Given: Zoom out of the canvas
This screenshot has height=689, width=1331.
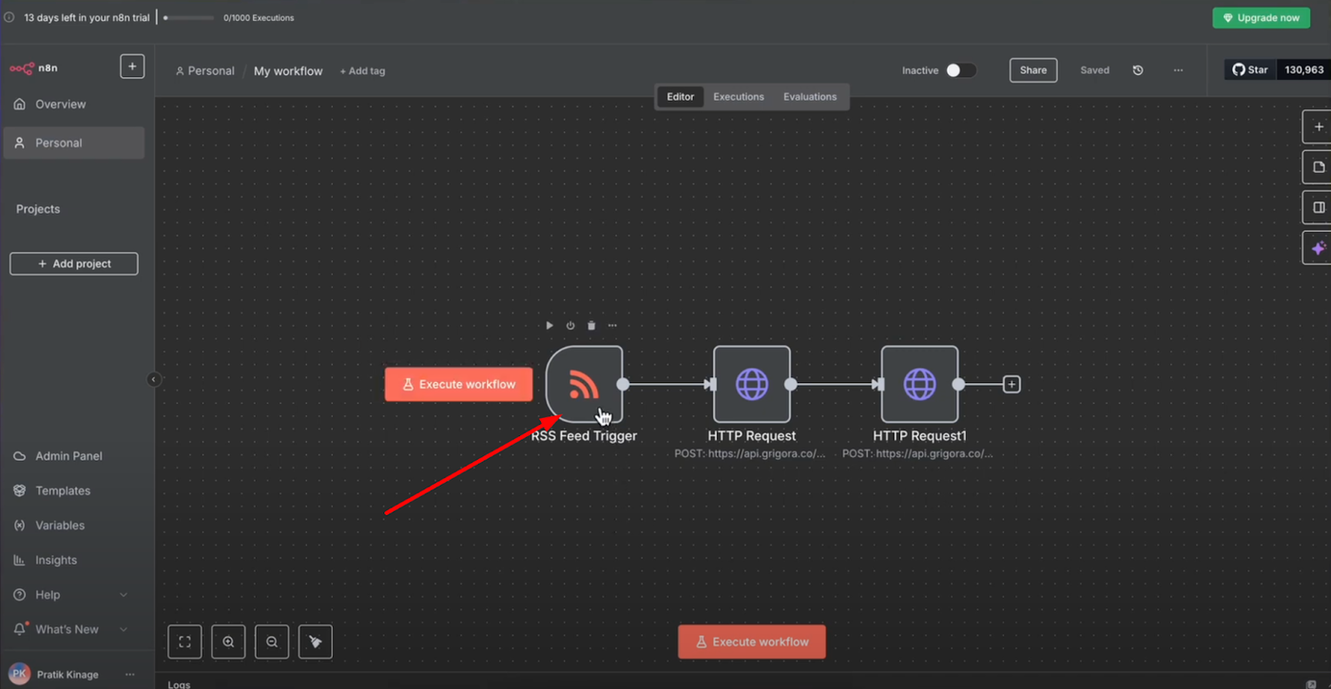Looking at the screenshot, I should coord(272,641).
